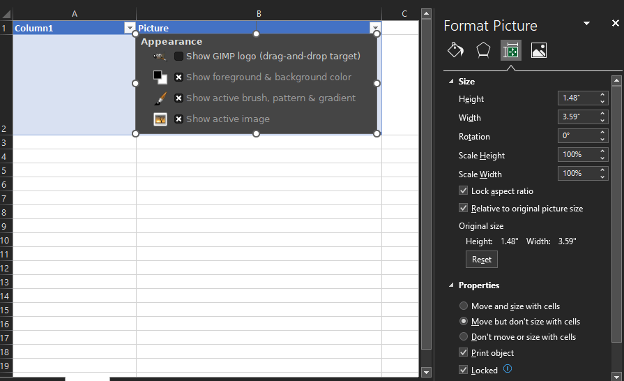Click the picture's bottom-middle sizing handle
The image size is (624, 381).
257,134
